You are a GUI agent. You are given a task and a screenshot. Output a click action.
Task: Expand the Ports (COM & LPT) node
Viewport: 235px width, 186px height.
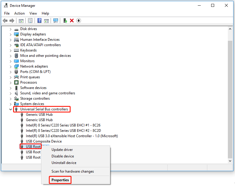[x=10, y=72]
